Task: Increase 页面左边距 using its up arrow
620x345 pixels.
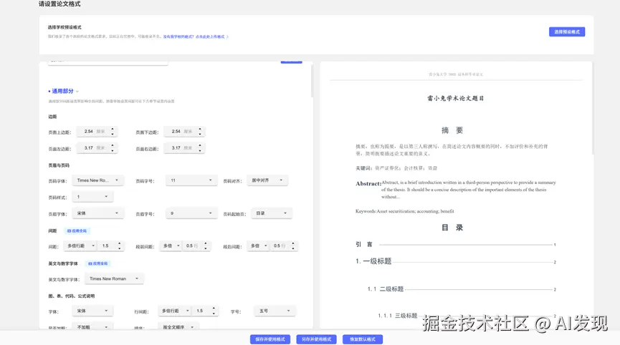Action: click(113, 145)
